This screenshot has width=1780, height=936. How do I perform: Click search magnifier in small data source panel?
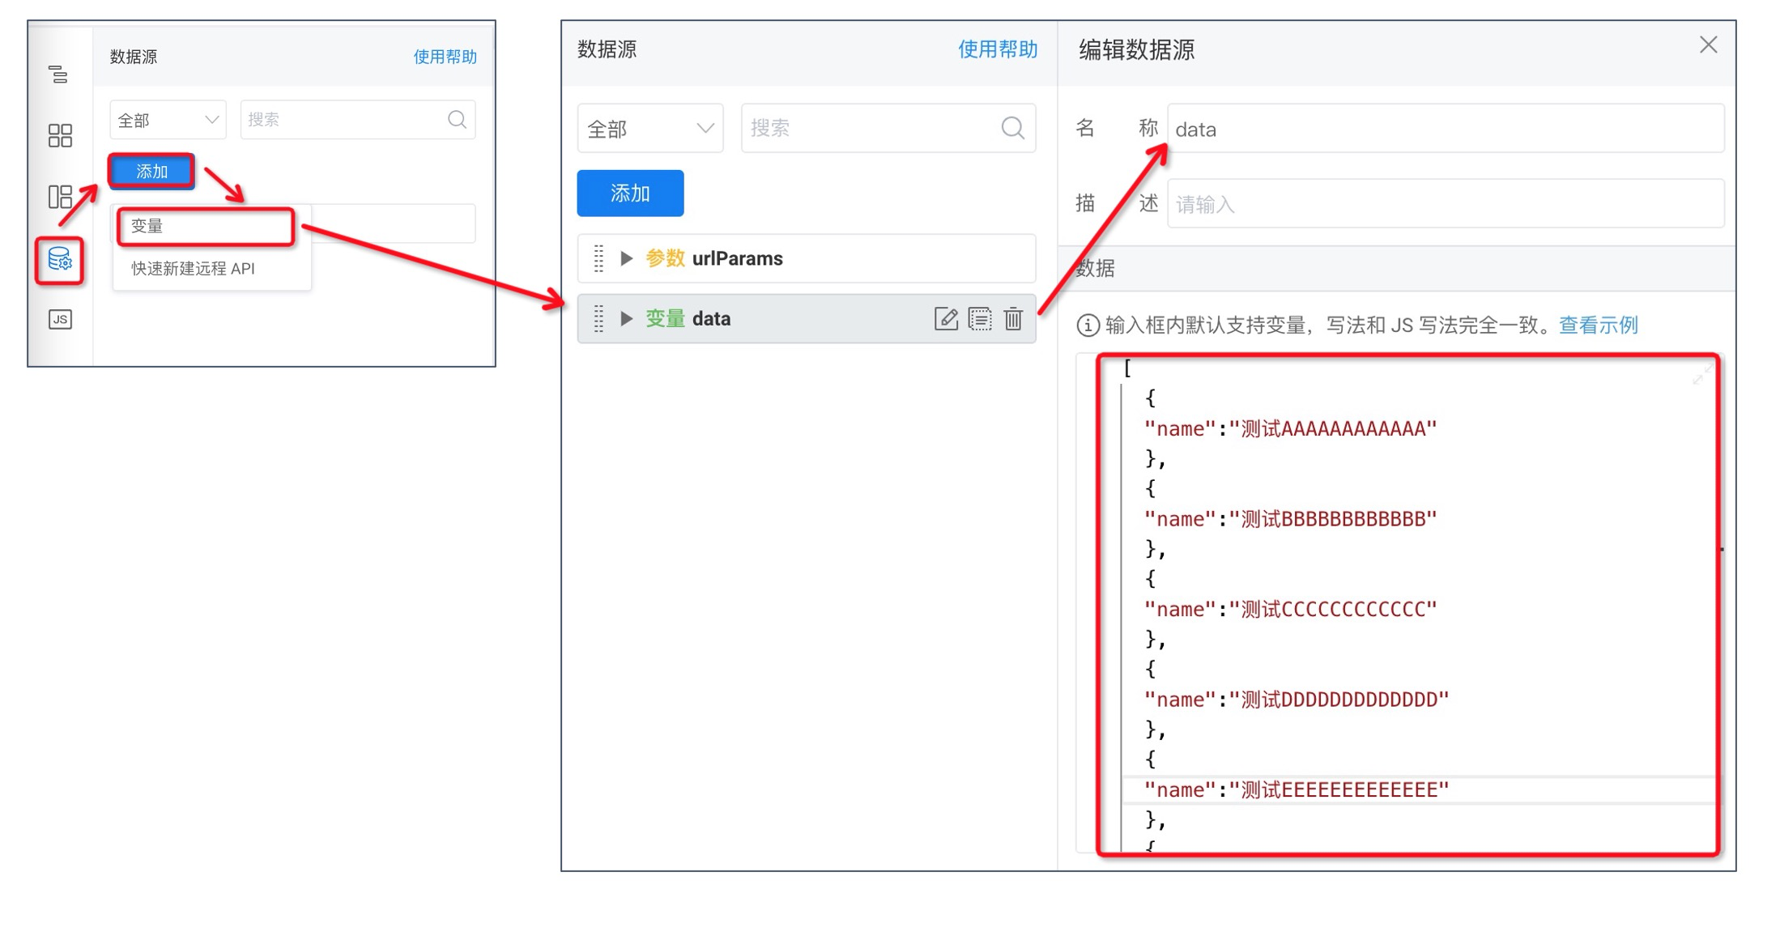[x=457, y=120]
